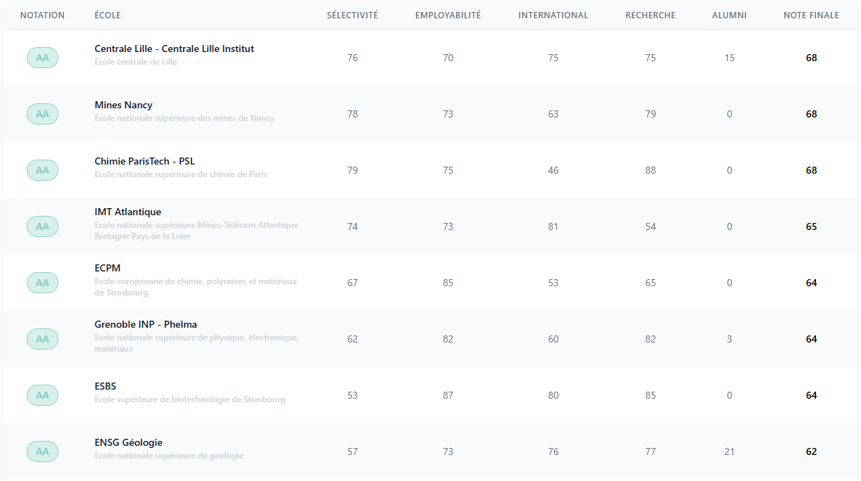861x481 pixels.
Task: Click the AA badge in the ESBS row
Action: click(42, 395)
